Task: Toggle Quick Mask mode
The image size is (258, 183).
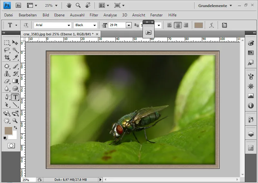Action: point(11,146)
